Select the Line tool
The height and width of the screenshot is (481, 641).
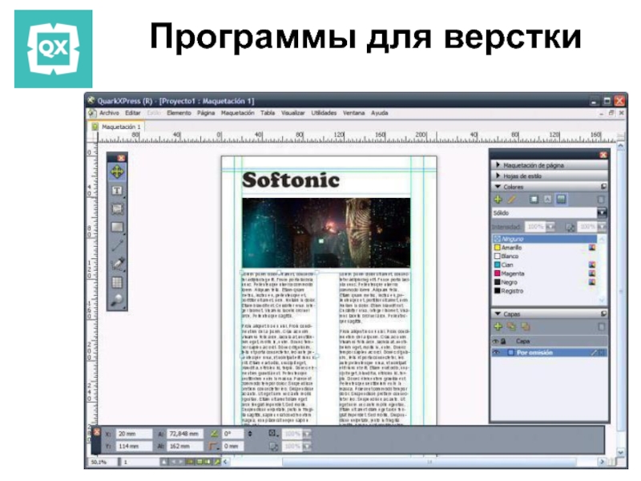pos(117,246)
